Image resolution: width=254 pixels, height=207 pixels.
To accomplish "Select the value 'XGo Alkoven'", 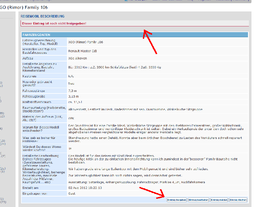I will coord(77,58).
